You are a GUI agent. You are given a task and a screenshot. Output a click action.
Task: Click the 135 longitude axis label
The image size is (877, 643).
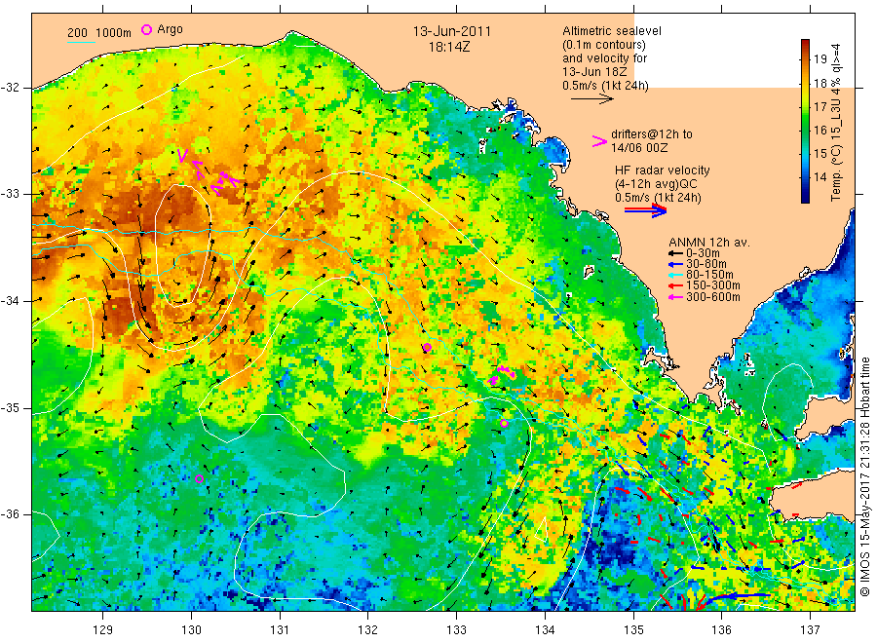633,630
